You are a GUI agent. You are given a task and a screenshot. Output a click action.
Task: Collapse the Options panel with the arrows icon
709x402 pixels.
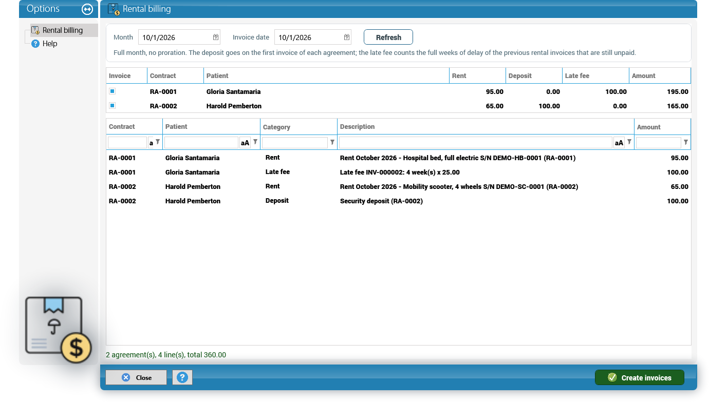point(87,9)
